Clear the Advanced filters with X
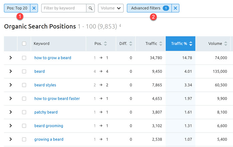 coord(175,8)
